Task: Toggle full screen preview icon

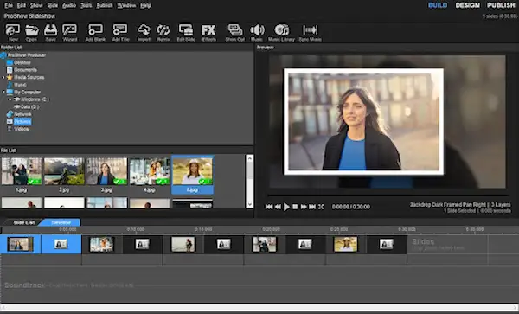Action: [321, 207]
